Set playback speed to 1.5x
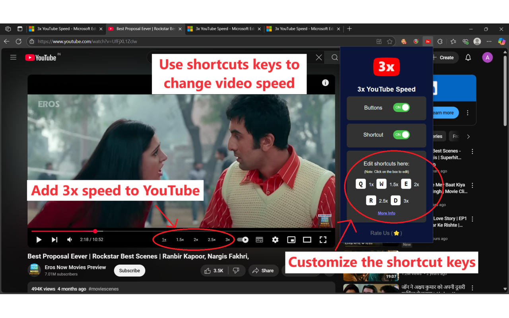 pyautogui.click(x=180, y=240)
